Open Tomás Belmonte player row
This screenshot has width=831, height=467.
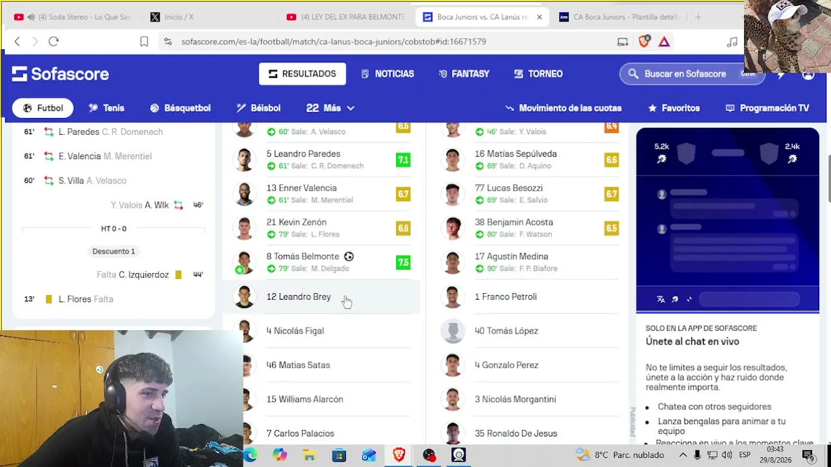pyautogui.click(x=322, y=262)
